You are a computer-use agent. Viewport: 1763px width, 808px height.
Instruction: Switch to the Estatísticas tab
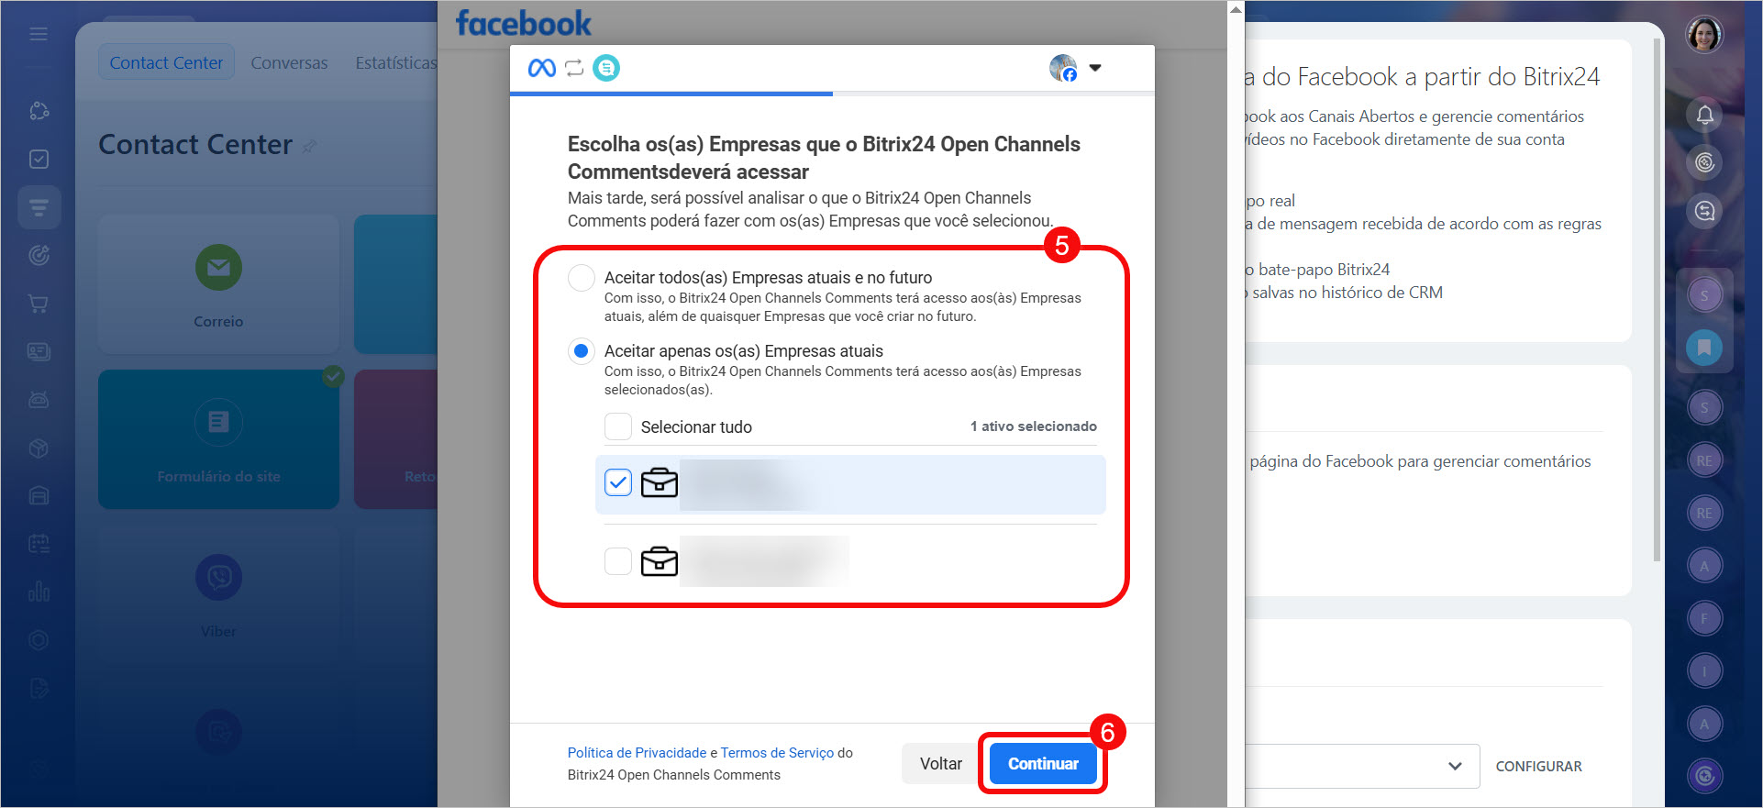[x=396, y=62]
